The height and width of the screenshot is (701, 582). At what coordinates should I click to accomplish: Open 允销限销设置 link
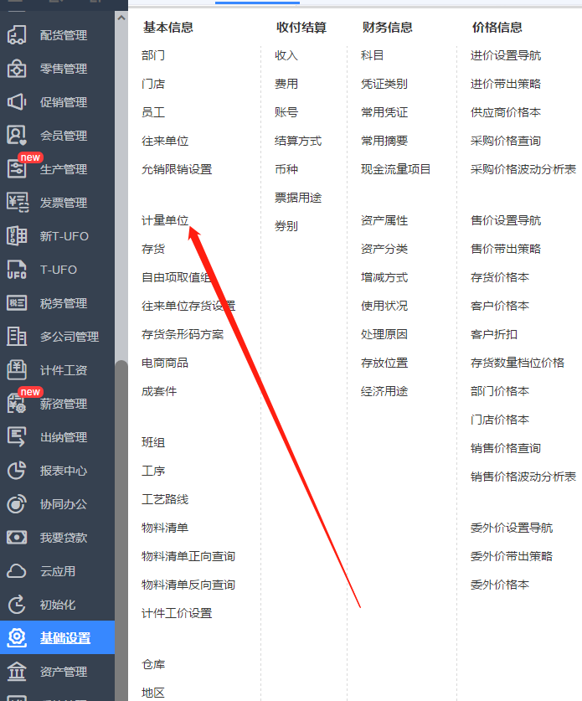click(x=177, y=169)
